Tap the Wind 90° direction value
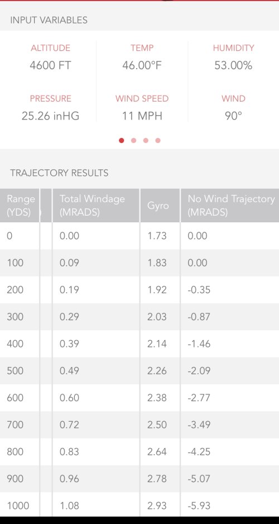The width and height of the screenshot is (279, 524). 233,116
